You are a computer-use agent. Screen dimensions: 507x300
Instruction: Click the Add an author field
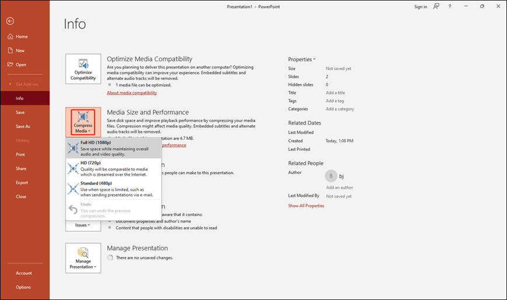pyautogui.click(x=340, y=188)
